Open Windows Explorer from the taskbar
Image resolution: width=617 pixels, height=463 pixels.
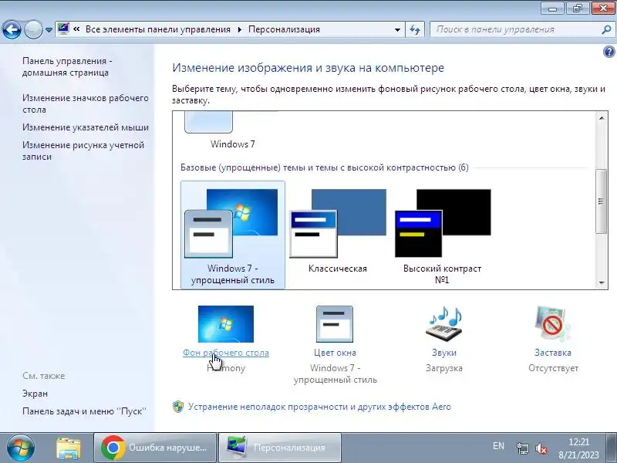(69, 448)
